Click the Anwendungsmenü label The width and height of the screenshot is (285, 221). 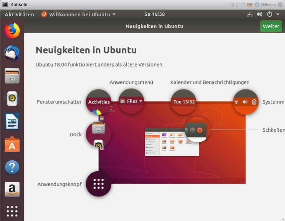pyautogui.click(x=131, y=83)
